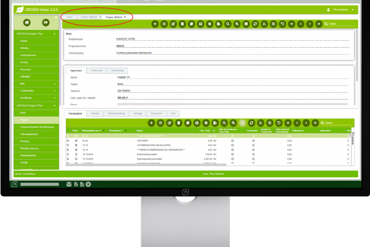Click the Zoeken search field in top toolbar

[x=340, y=24]
